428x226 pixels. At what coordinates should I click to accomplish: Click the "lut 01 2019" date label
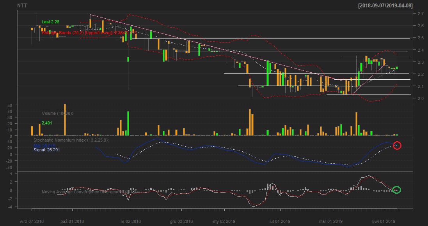pyautogui.click(x=280, y=221)
